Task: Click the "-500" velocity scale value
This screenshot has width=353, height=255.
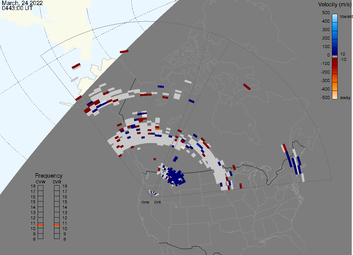Action: point(325,97)
